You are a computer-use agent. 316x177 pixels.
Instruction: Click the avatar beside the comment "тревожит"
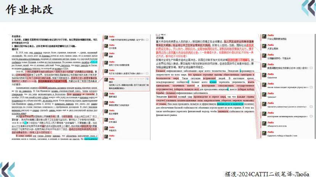click(264, 95)
